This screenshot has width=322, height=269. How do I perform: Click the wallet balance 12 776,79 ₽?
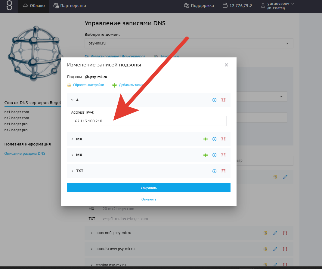pos(237,6)
